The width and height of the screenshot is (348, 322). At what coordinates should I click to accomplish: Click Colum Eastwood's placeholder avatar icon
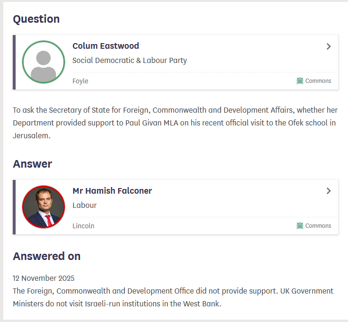pos(44,62)
